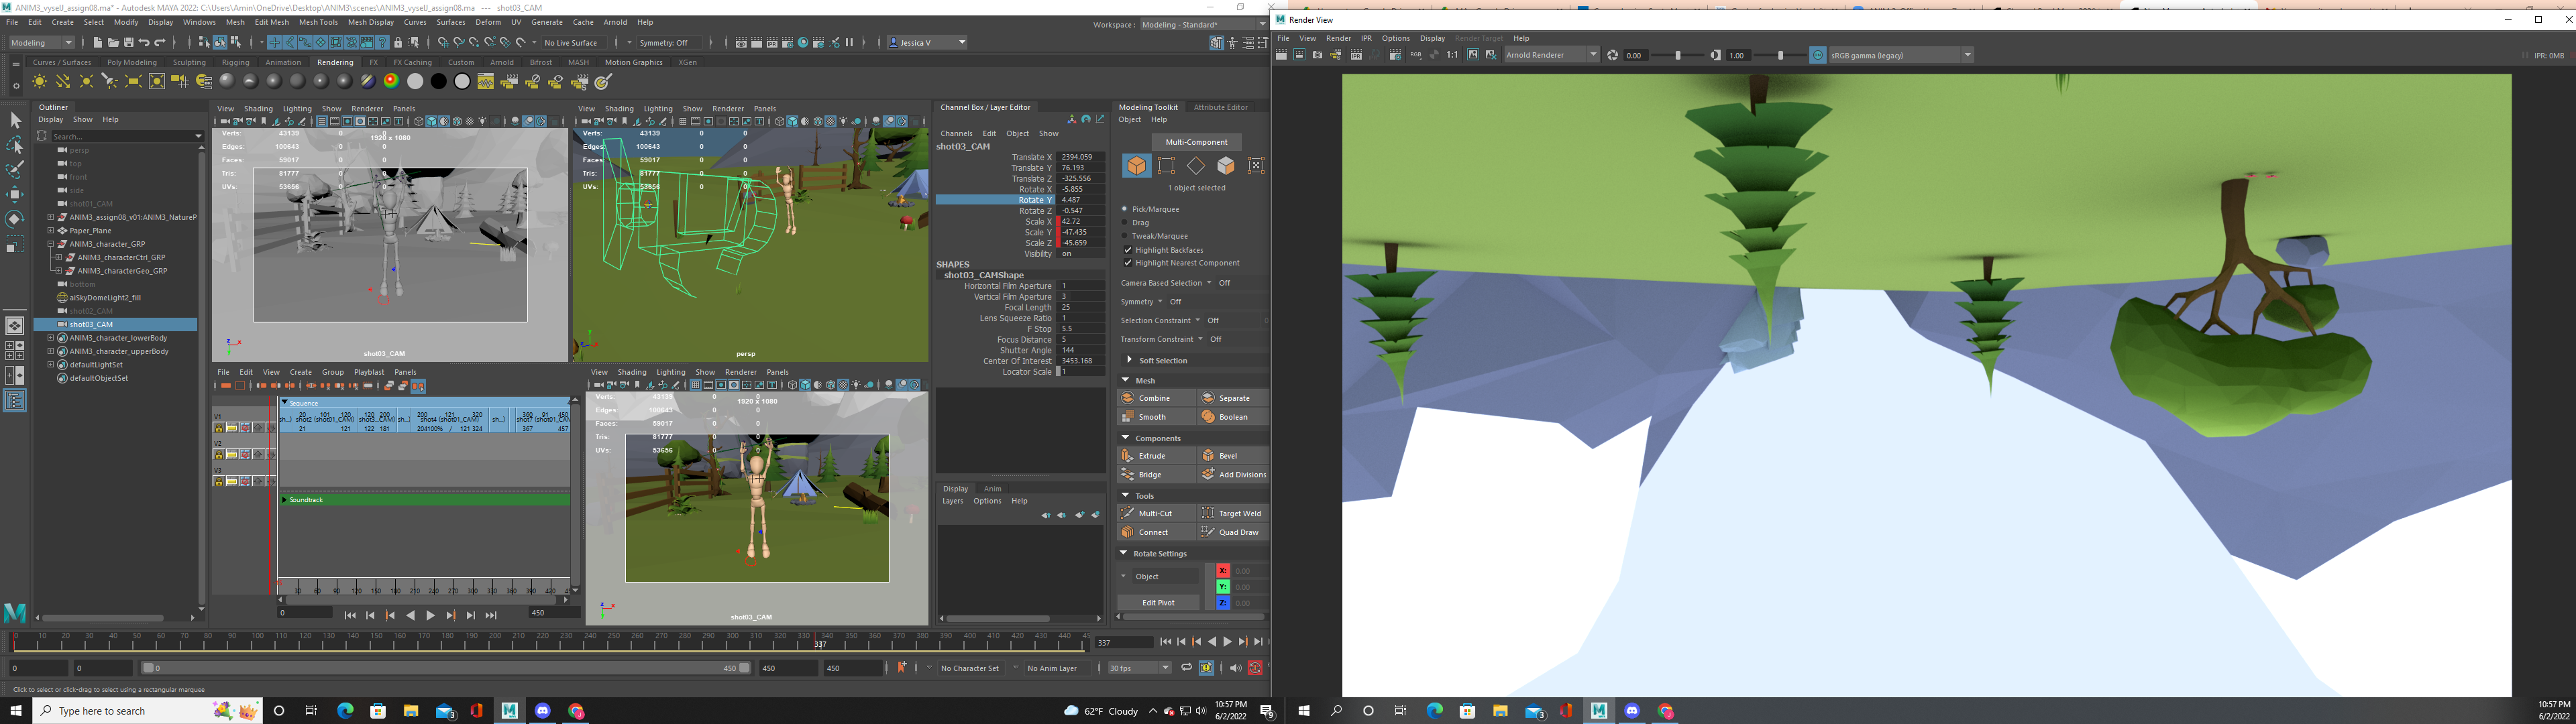Open the Arnold Renderer dropdown in Render View
Viewport: 2576px width, 724px height.
pyautogui.click(x=1595, y=55)
